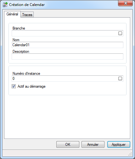The width and height of the screenshot is (135, 159).
Task: Focus the empty Description field
Action: [67, 57]
